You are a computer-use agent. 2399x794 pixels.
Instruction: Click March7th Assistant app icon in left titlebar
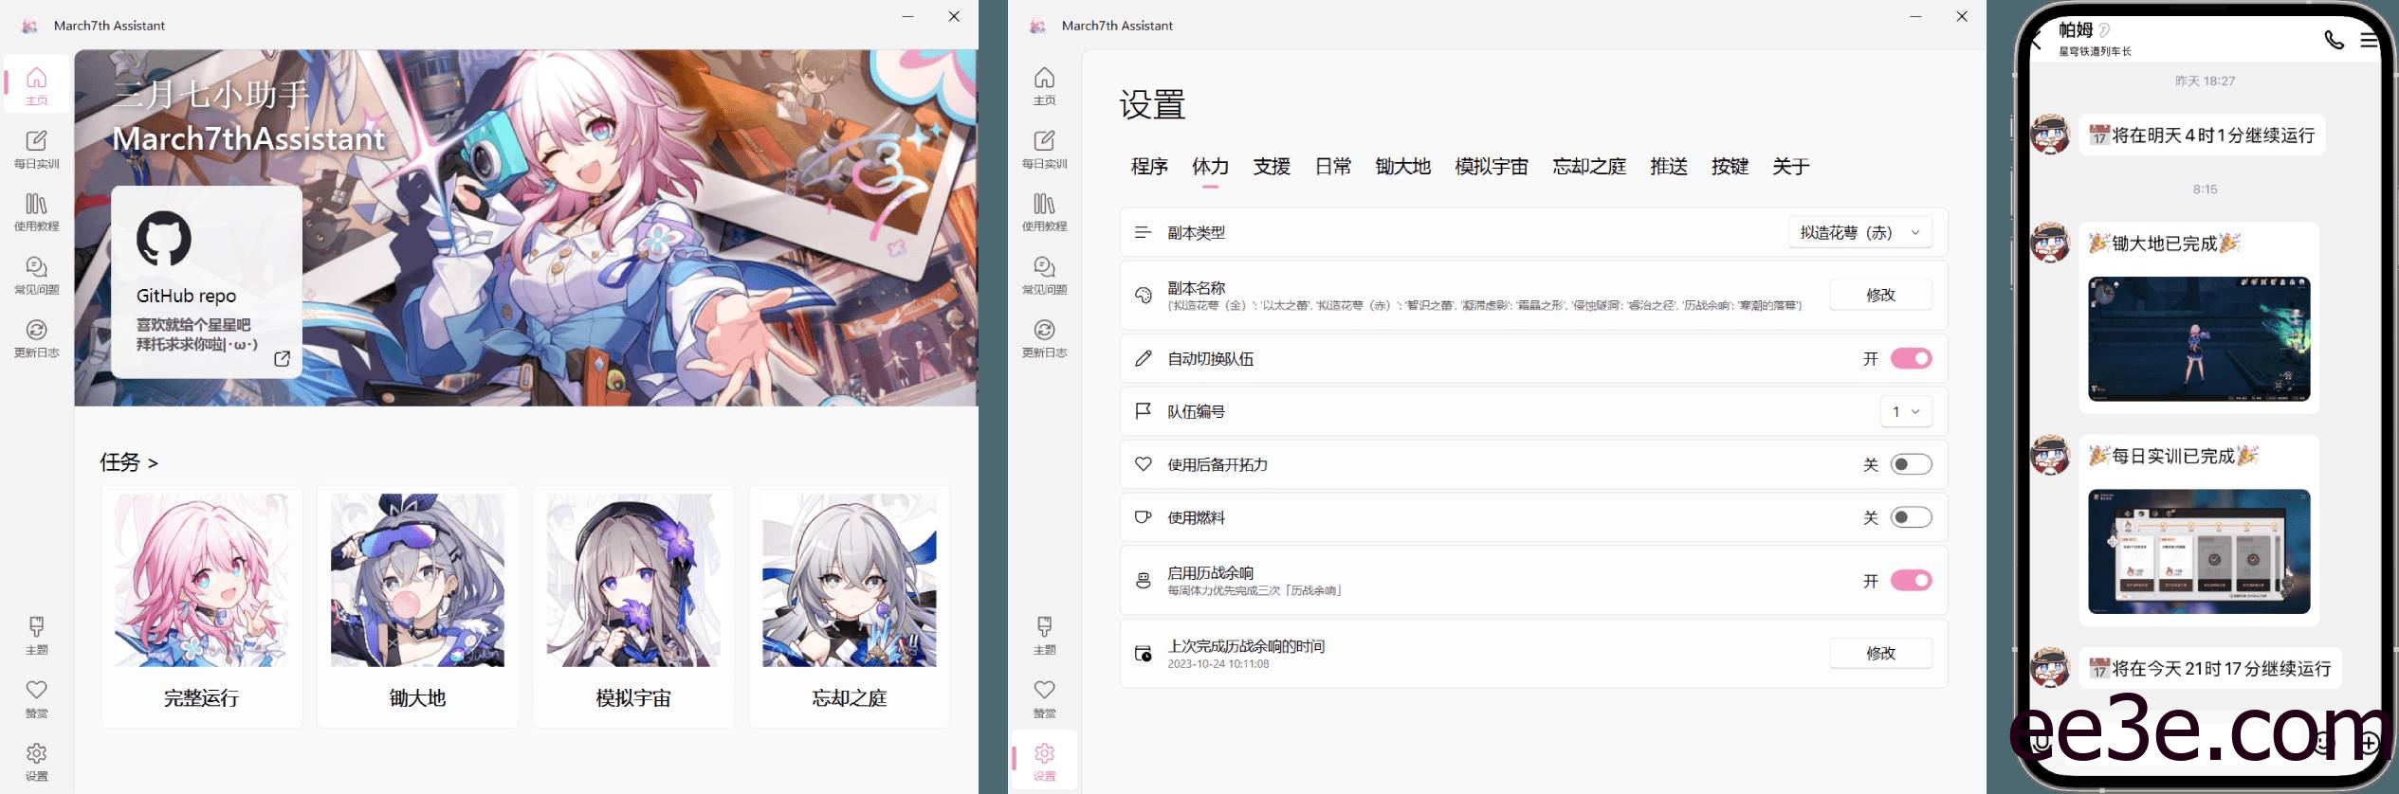coord(29,26)
